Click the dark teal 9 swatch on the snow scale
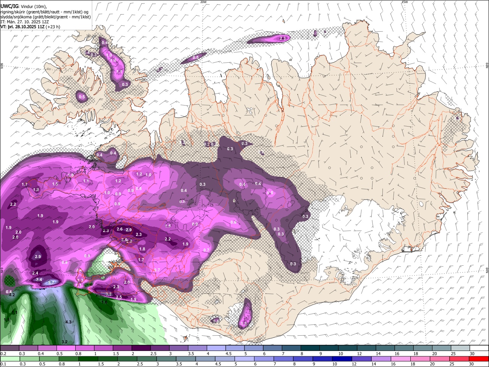The image size is (489, 367). (329, 348)
